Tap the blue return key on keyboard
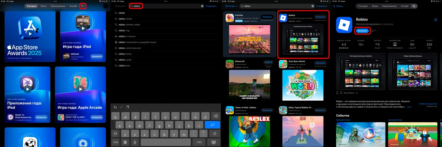This screenshot has width=442, height=147. (x=213, y=125)
